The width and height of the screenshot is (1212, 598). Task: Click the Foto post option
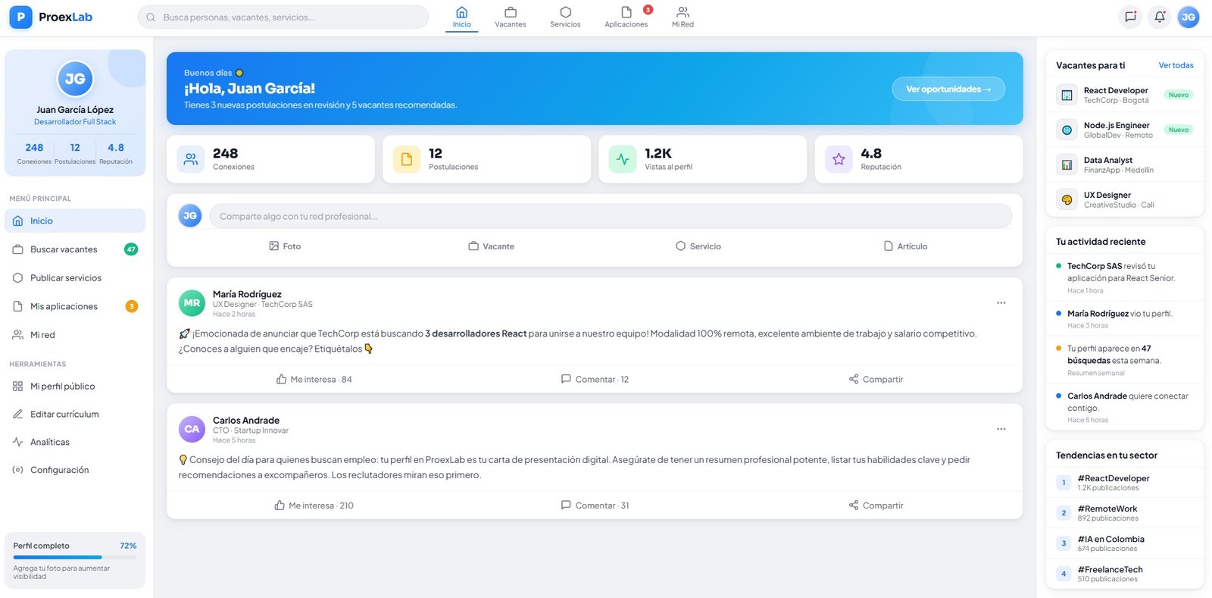285,246
